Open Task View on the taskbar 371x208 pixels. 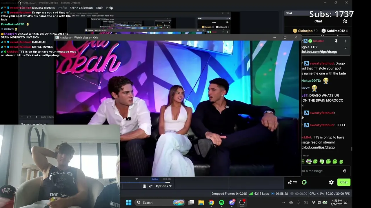[191, 203]
